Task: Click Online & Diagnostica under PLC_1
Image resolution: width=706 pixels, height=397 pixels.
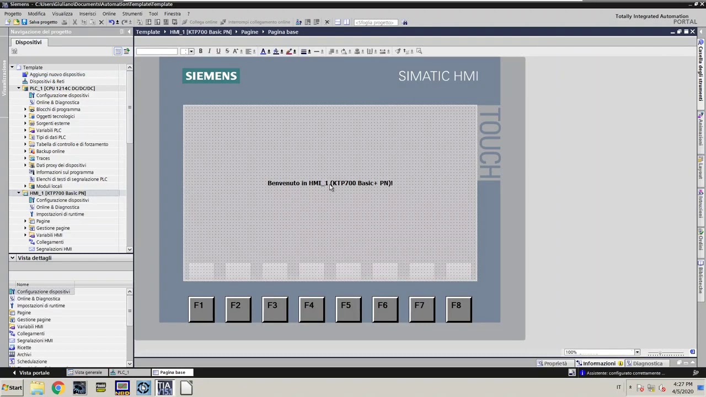Action: click(57, 102)
